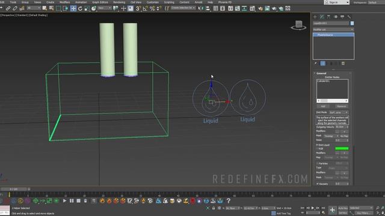This screenshot has width=385, height=216.
Task: Toggle the Angle Snap icon
Action: point(146,8)
